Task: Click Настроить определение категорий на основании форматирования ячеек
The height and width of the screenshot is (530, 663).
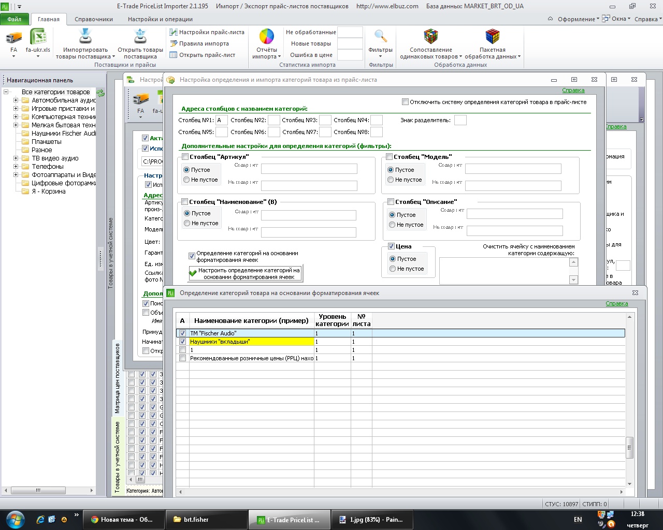Action: [x=244, y=274]
